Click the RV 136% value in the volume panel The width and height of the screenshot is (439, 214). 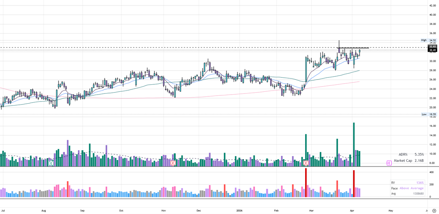coord(420,182)
